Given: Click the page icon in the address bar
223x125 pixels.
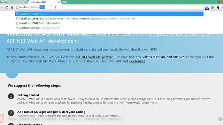Looking at the screenshot, I should point(17,7).
